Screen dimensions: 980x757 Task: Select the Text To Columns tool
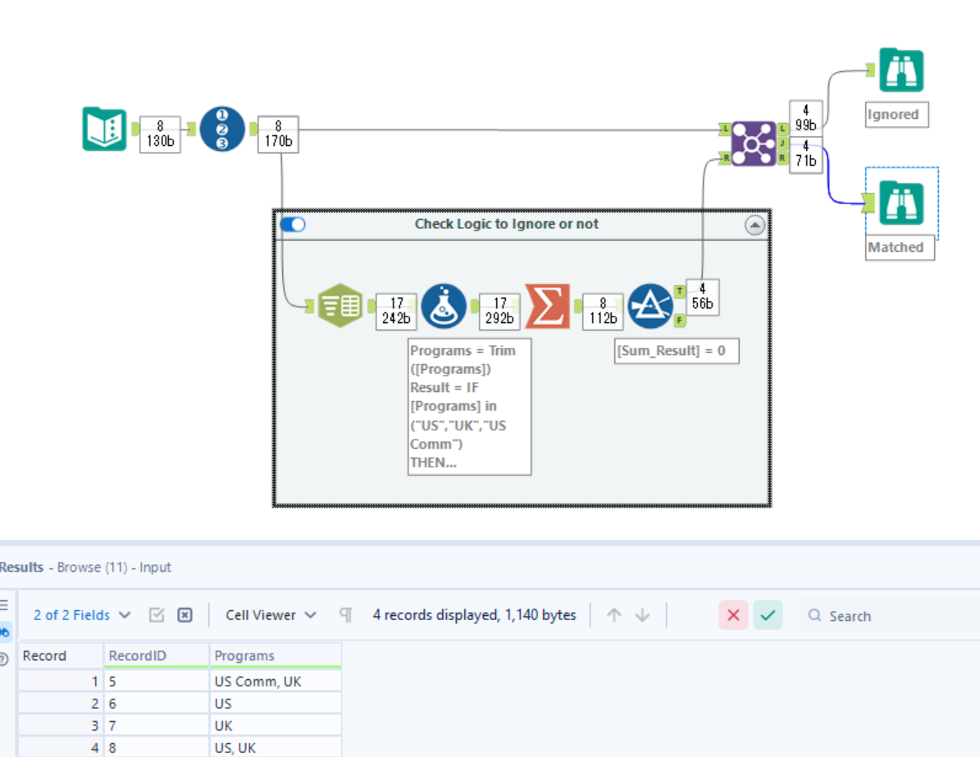click(340, 305)
